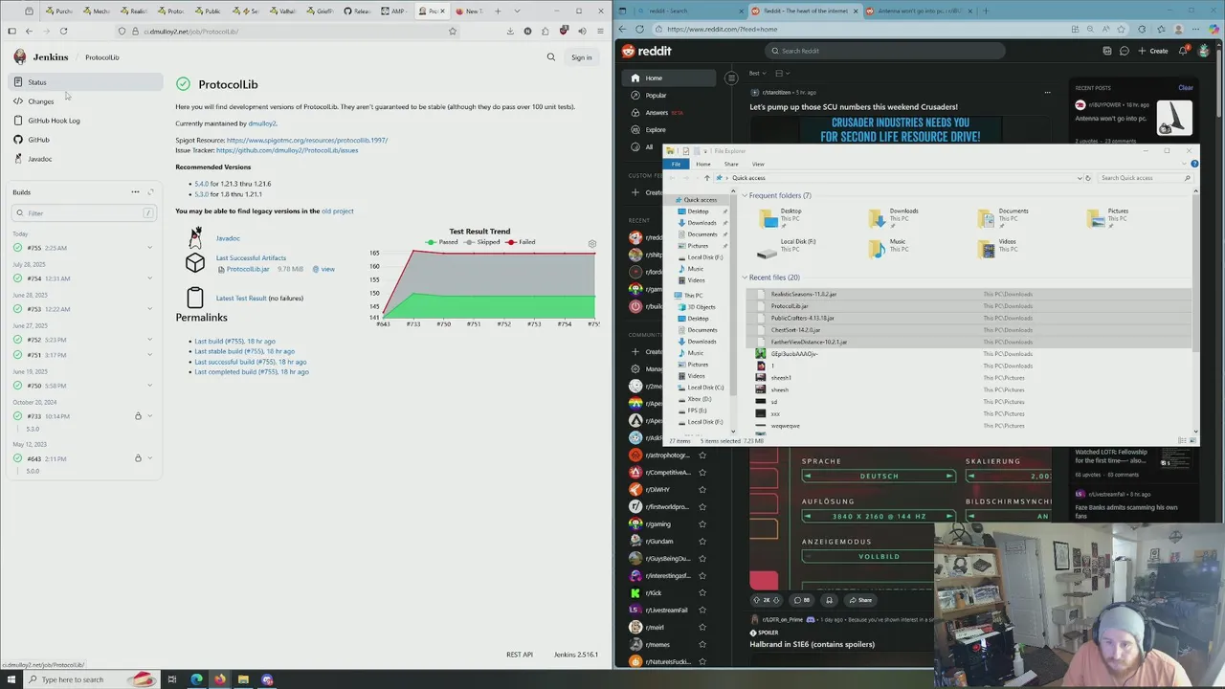Favorite r/DIWHY with its star
Screen dimensions: 1225x689
pyautogui.click(x=702, y=490)
